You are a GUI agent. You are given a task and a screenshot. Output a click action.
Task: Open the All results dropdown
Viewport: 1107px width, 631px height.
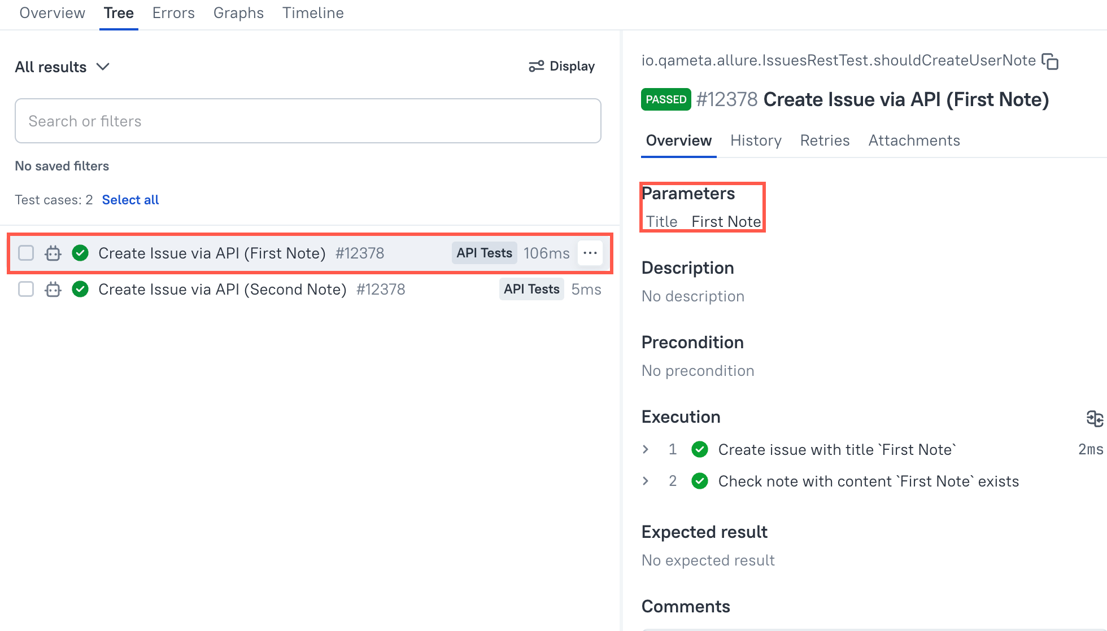62,67
